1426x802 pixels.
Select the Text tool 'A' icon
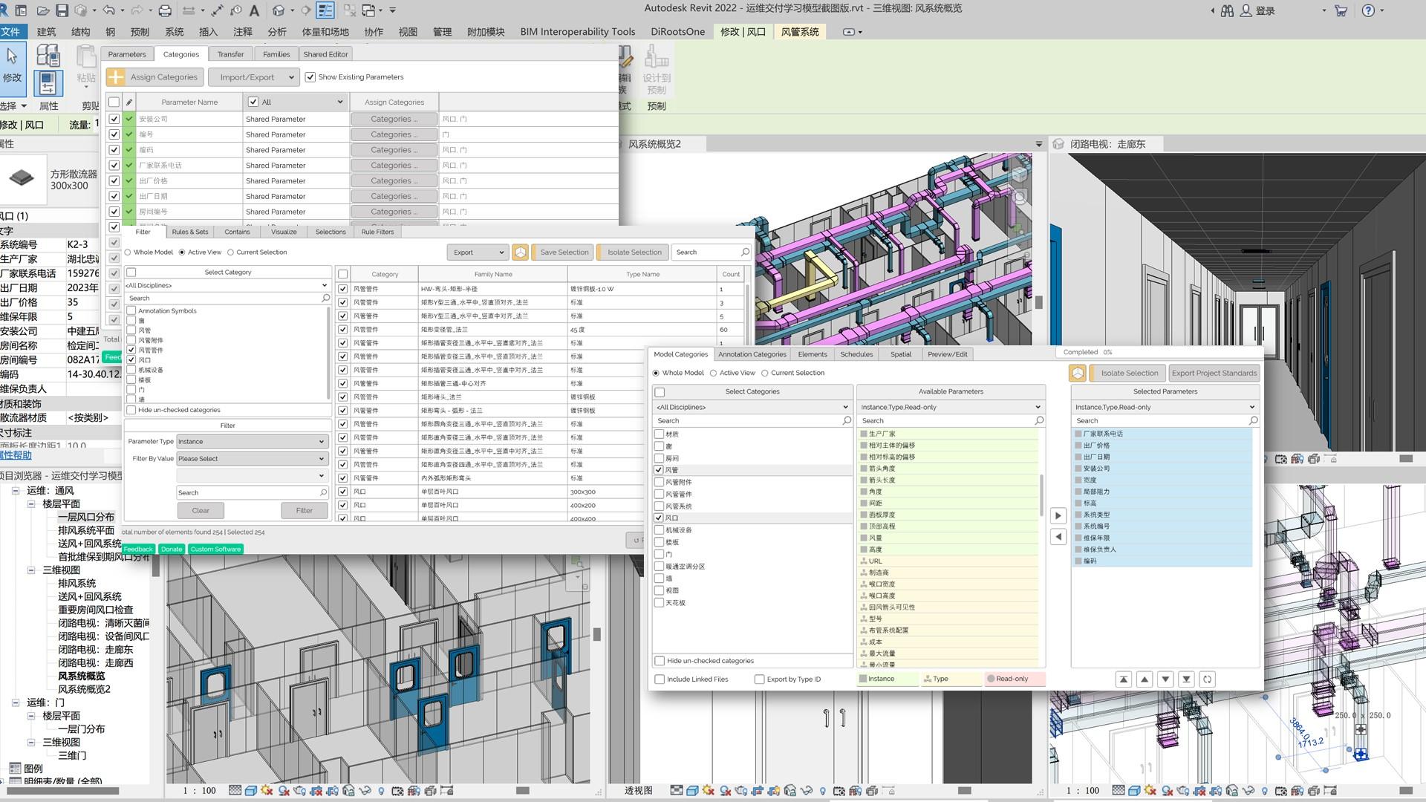point(254,10)
